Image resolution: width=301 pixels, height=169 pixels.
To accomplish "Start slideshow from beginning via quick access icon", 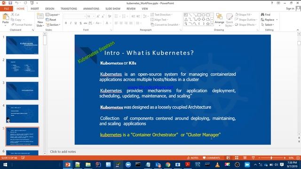I will 32,3.
